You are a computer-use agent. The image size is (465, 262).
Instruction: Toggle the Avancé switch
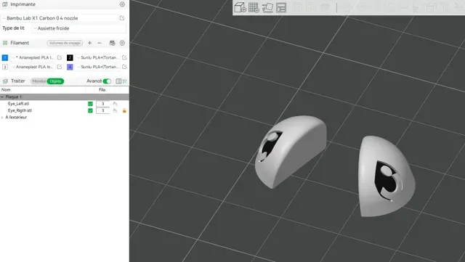pyautogui.click(x=107, y=81)
